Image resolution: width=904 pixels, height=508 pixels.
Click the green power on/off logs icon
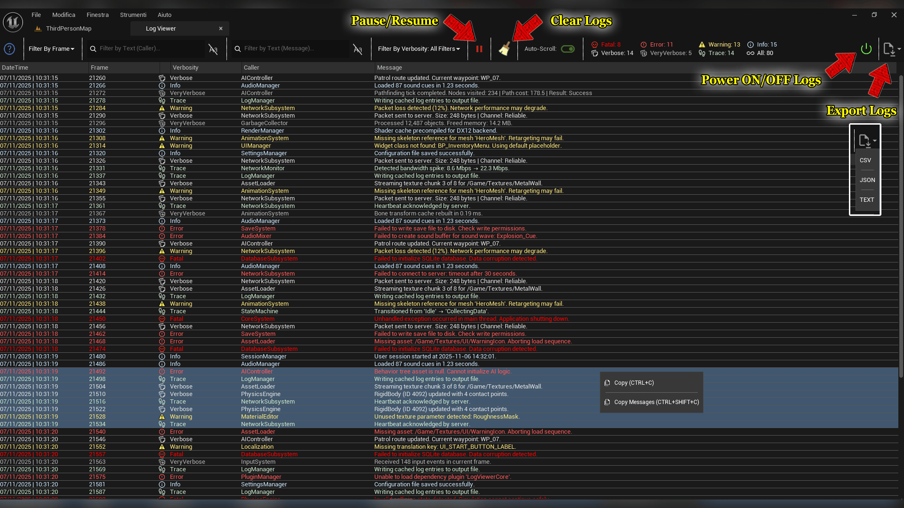pyautogui.click(x=866, y=49)
